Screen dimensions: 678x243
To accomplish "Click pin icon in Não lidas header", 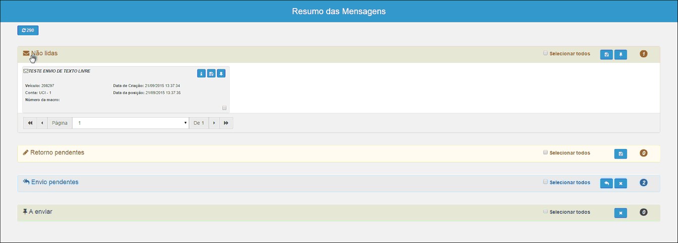I will 620,54.
